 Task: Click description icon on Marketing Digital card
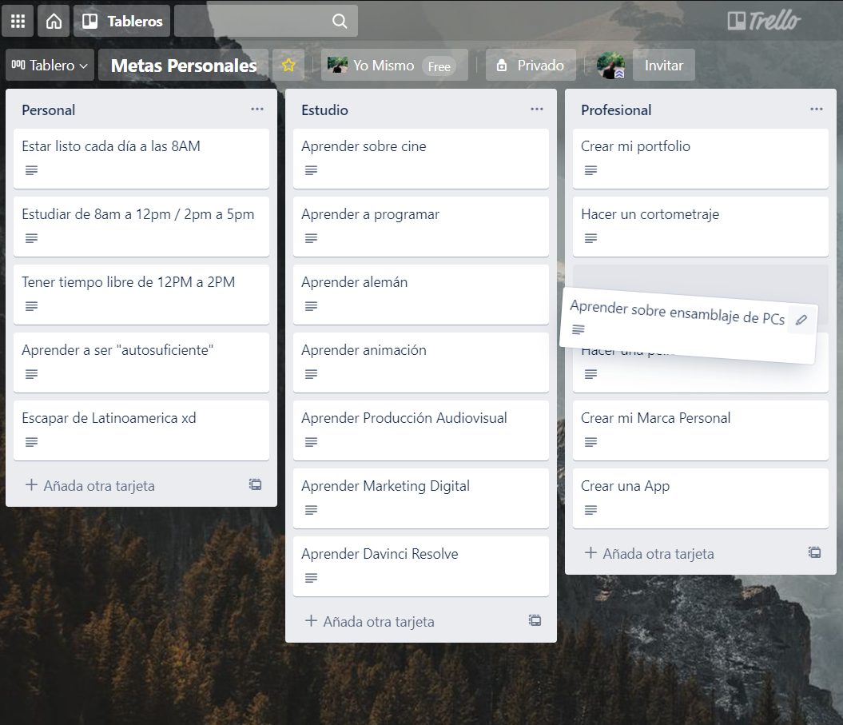[312, 510]
